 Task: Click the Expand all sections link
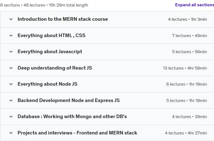tap(194, 5)
